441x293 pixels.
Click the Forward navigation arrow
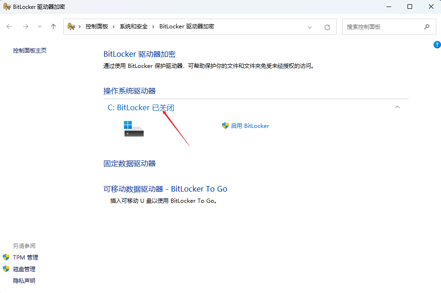(x=26, y=27)
